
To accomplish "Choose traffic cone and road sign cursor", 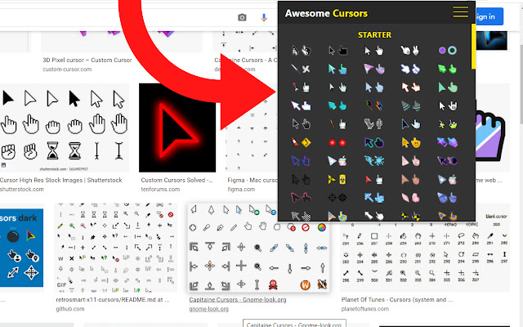I will 301,142.
